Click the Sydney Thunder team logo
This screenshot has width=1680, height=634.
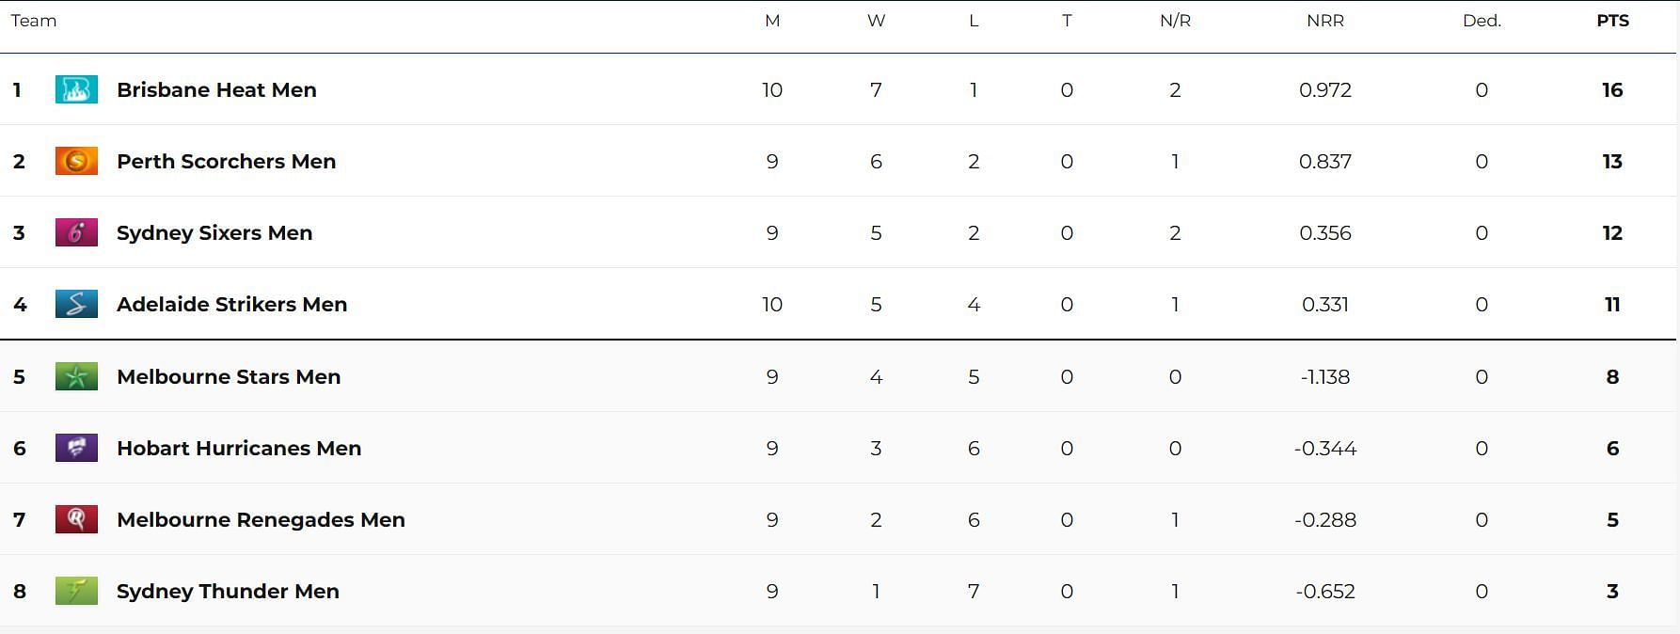tap(76, 591)
